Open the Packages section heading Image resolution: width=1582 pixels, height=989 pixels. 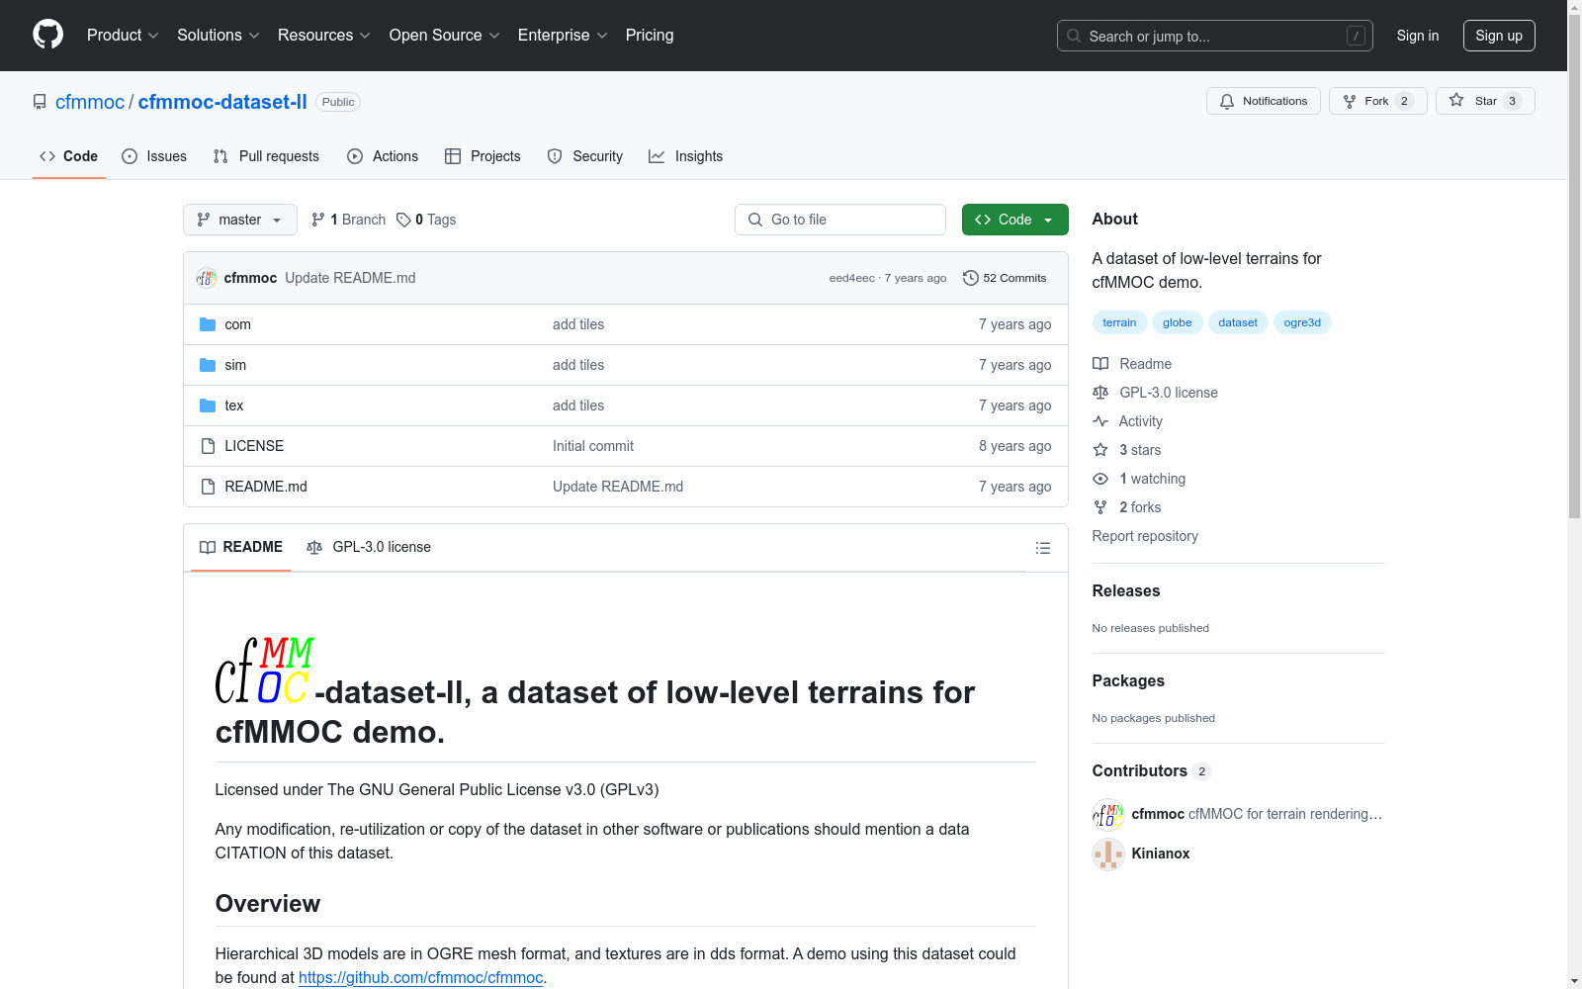click(x=1128, y=680)
